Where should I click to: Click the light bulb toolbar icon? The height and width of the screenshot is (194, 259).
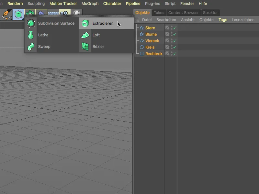tap(76, 12)
